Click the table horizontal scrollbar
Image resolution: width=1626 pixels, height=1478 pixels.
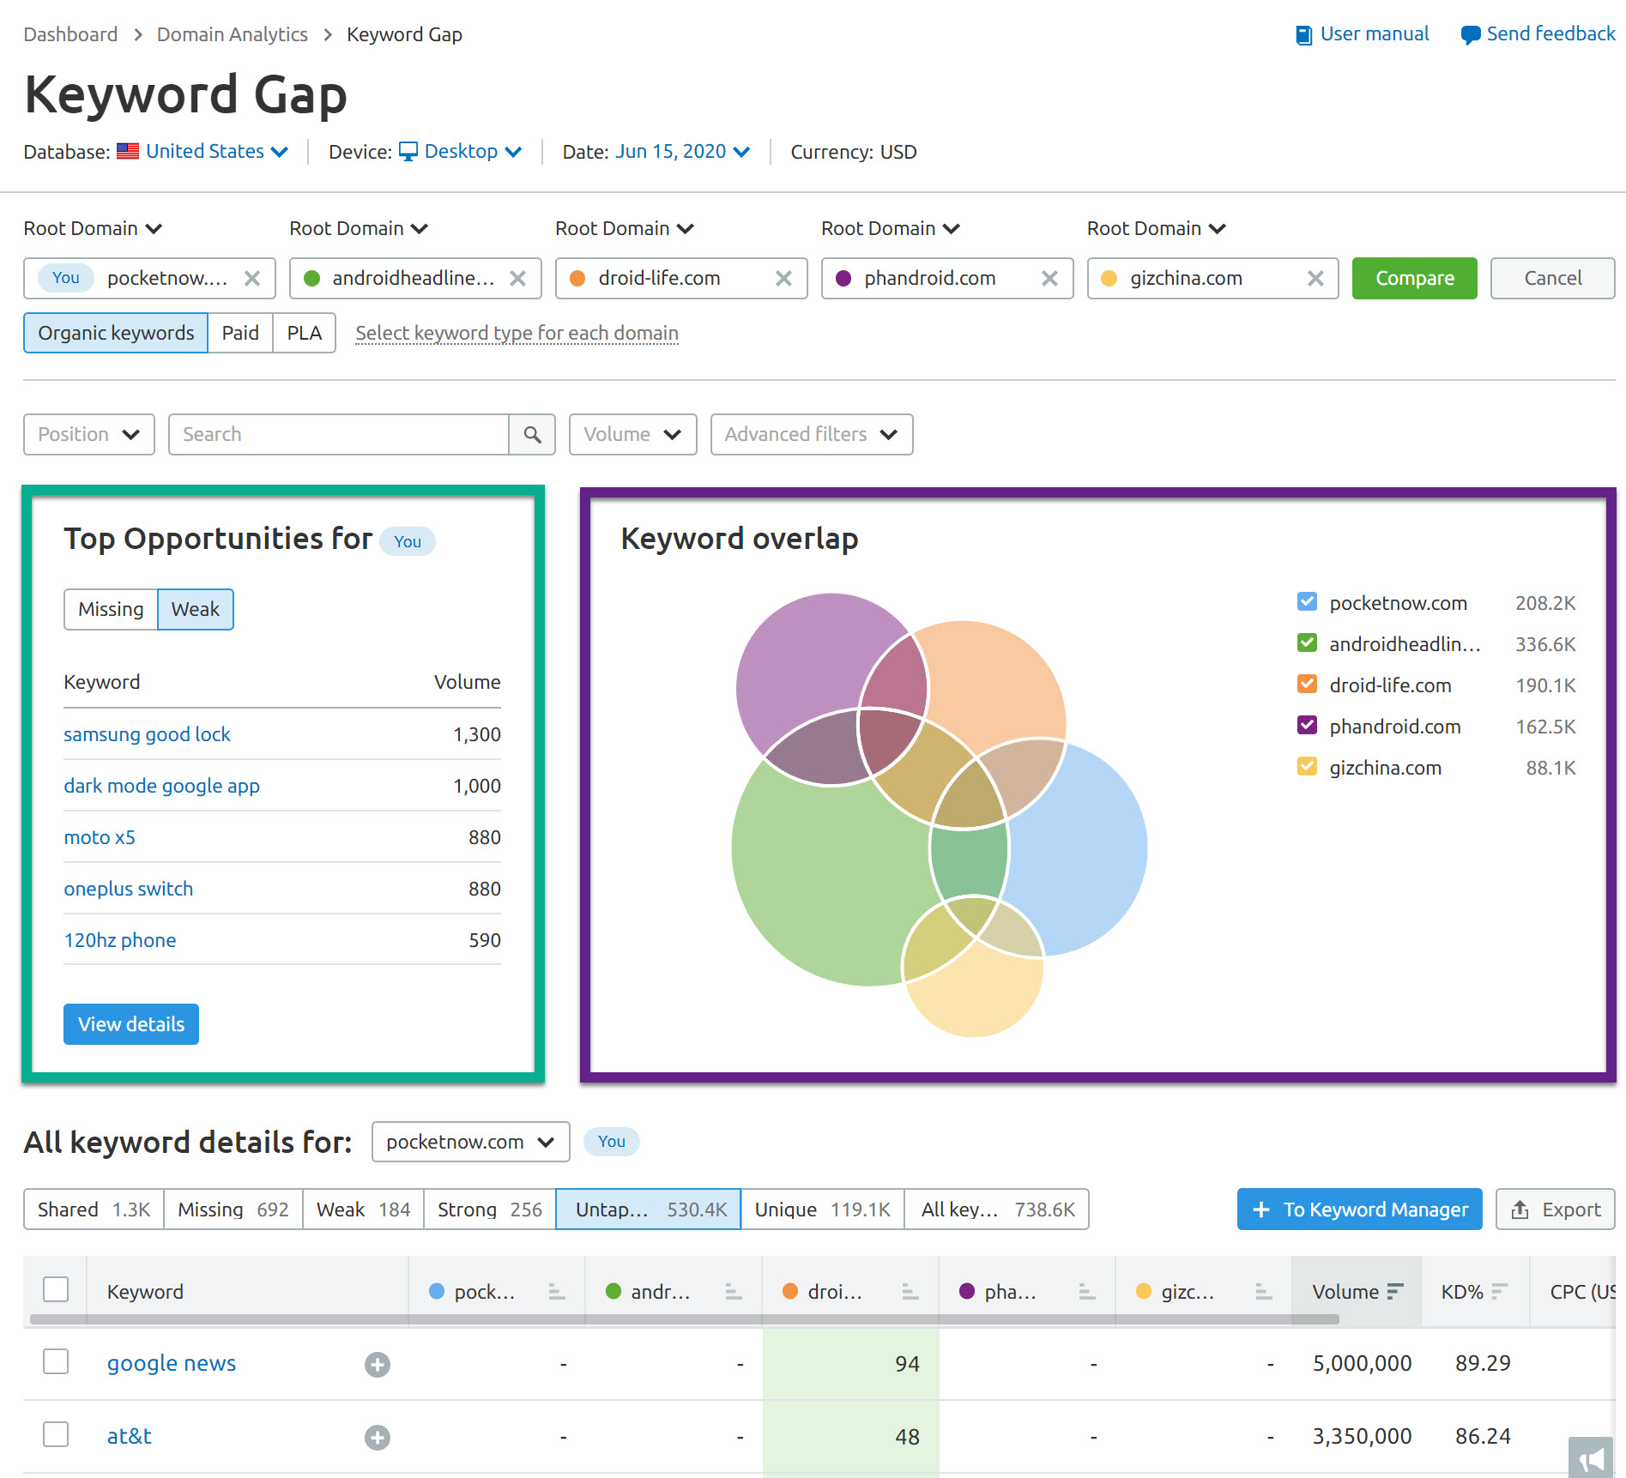coord(685,1319)
